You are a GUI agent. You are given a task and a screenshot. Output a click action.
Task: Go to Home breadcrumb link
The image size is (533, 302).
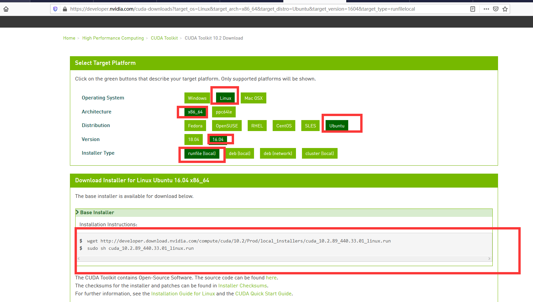coord(69,38)
